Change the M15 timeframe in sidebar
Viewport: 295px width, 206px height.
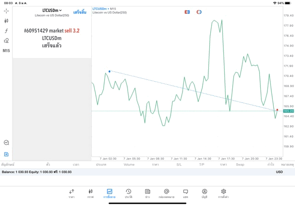6,51
